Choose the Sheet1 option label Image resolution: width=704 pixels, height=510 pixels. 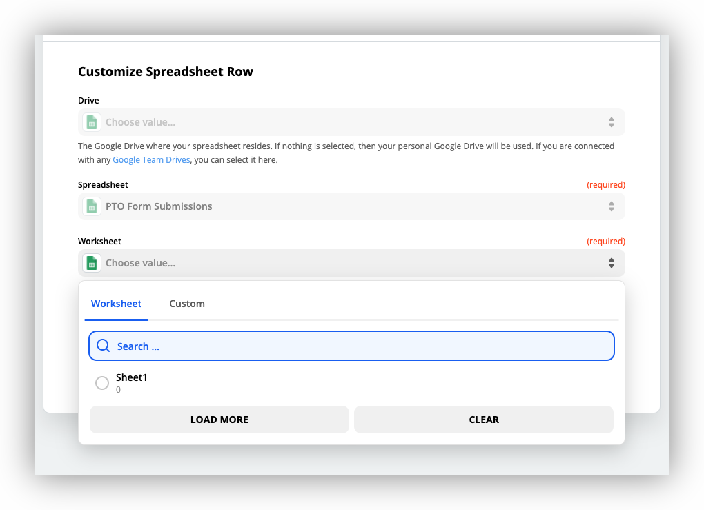pos(131,377)
